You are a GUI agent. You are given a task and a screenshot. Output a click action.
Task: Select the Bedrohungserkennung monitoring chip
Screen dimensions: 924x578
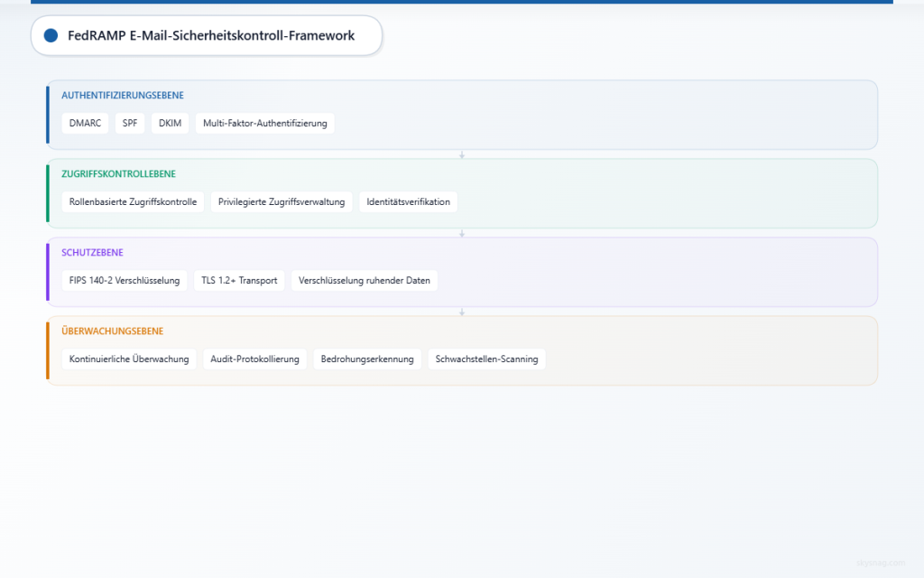point(367,359)
